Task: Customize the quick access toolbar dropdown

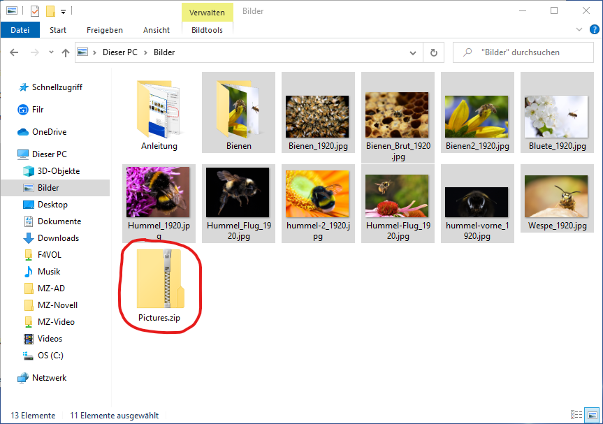Action: pyautogui.click(x=63, y=11)
